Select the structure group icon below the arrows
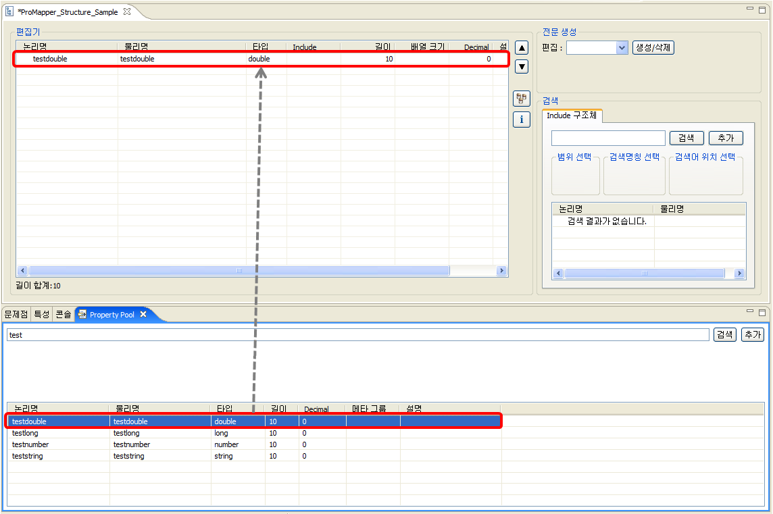 click(x=521, y=99)
